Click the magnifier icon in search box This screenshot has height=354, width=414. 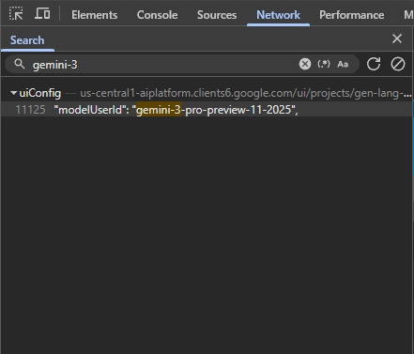point(20,64)
